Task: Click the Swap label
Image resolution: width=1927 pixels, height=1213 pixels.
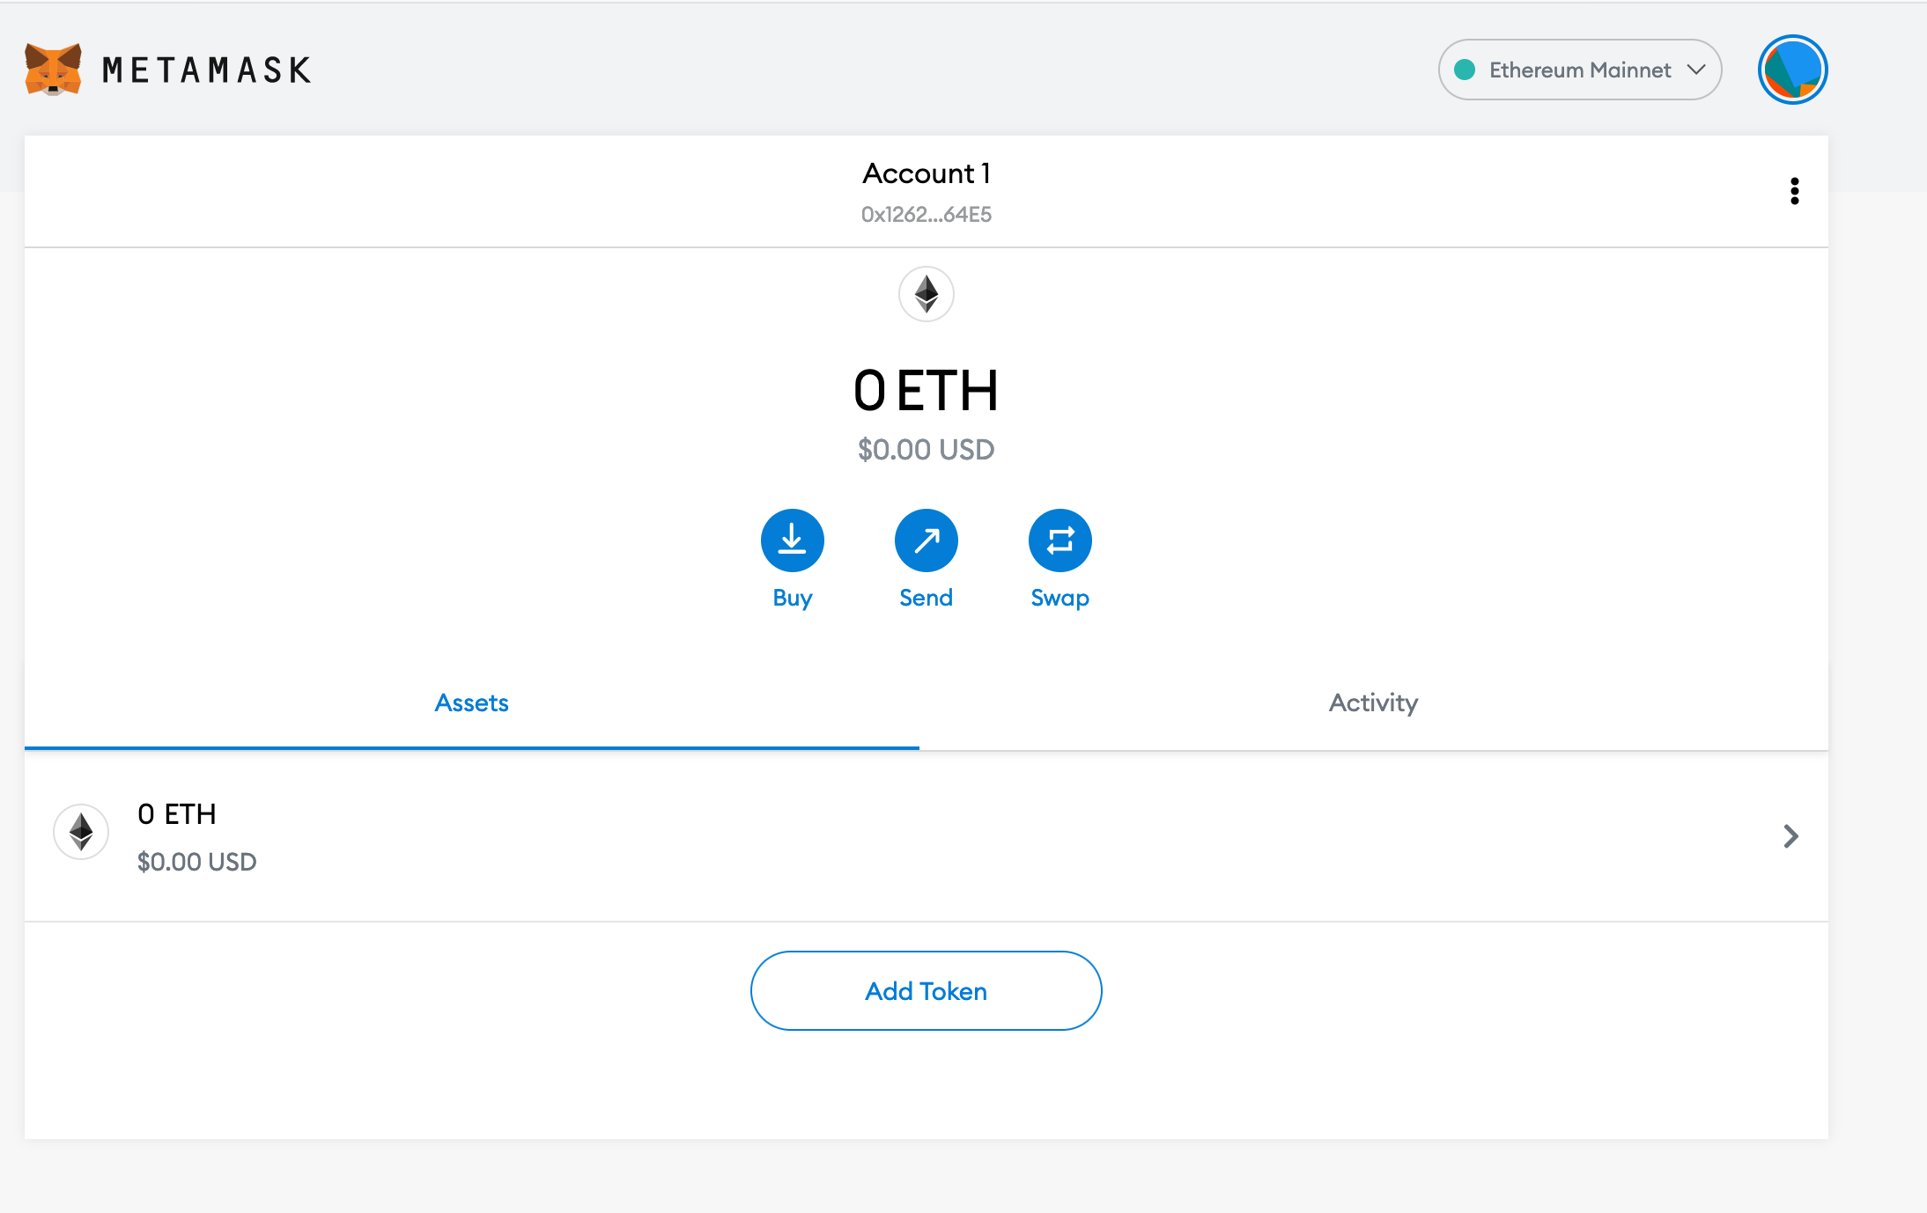Action: click(1060, 599)
